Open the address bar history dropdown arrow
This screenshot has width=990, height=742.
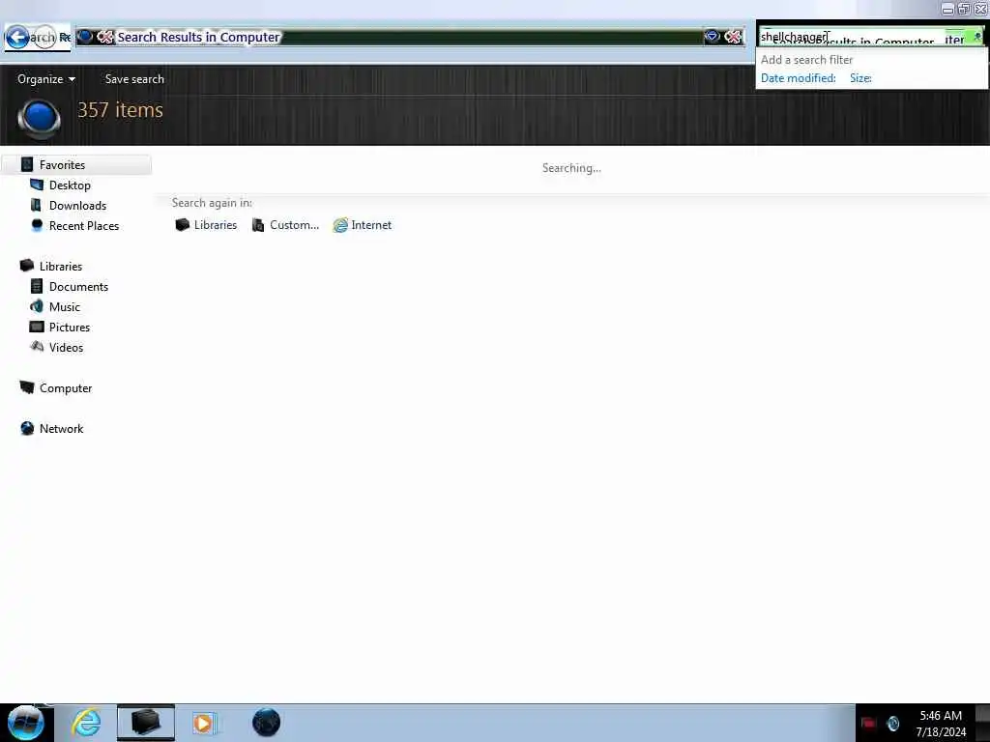[712, 37]
